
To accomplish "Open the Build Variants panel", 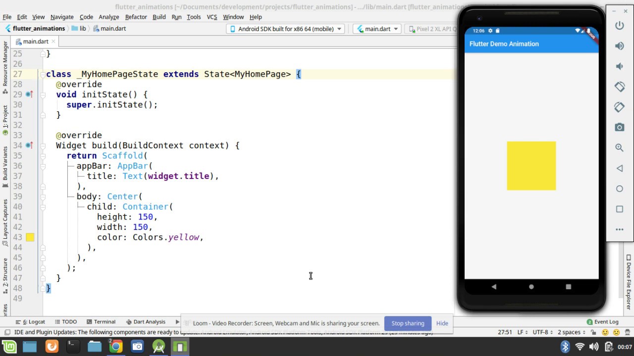I will (x=5, y=167).
